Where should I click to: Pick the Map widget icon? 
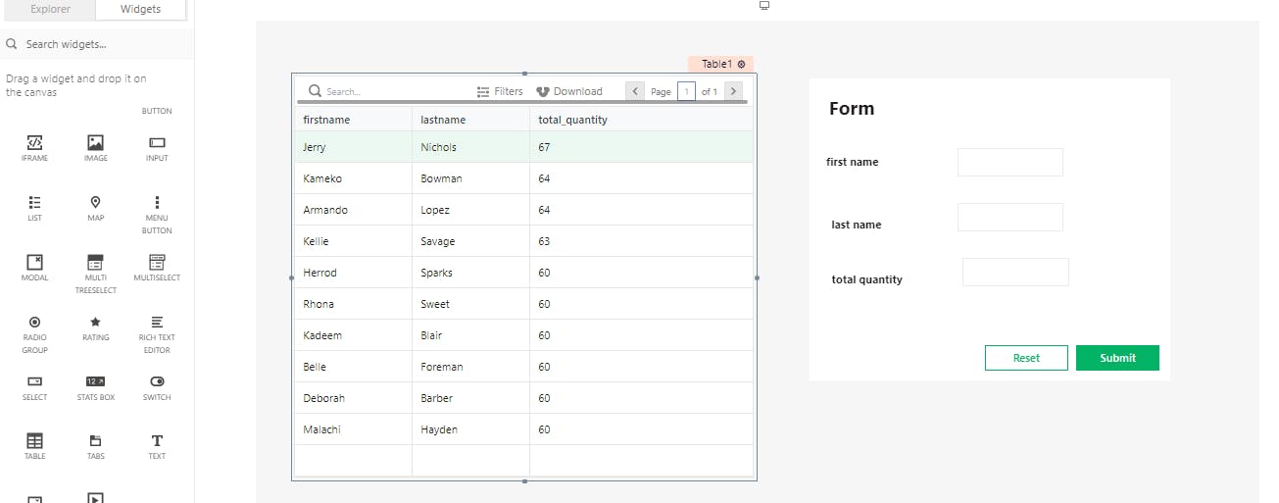pos(95,203)
